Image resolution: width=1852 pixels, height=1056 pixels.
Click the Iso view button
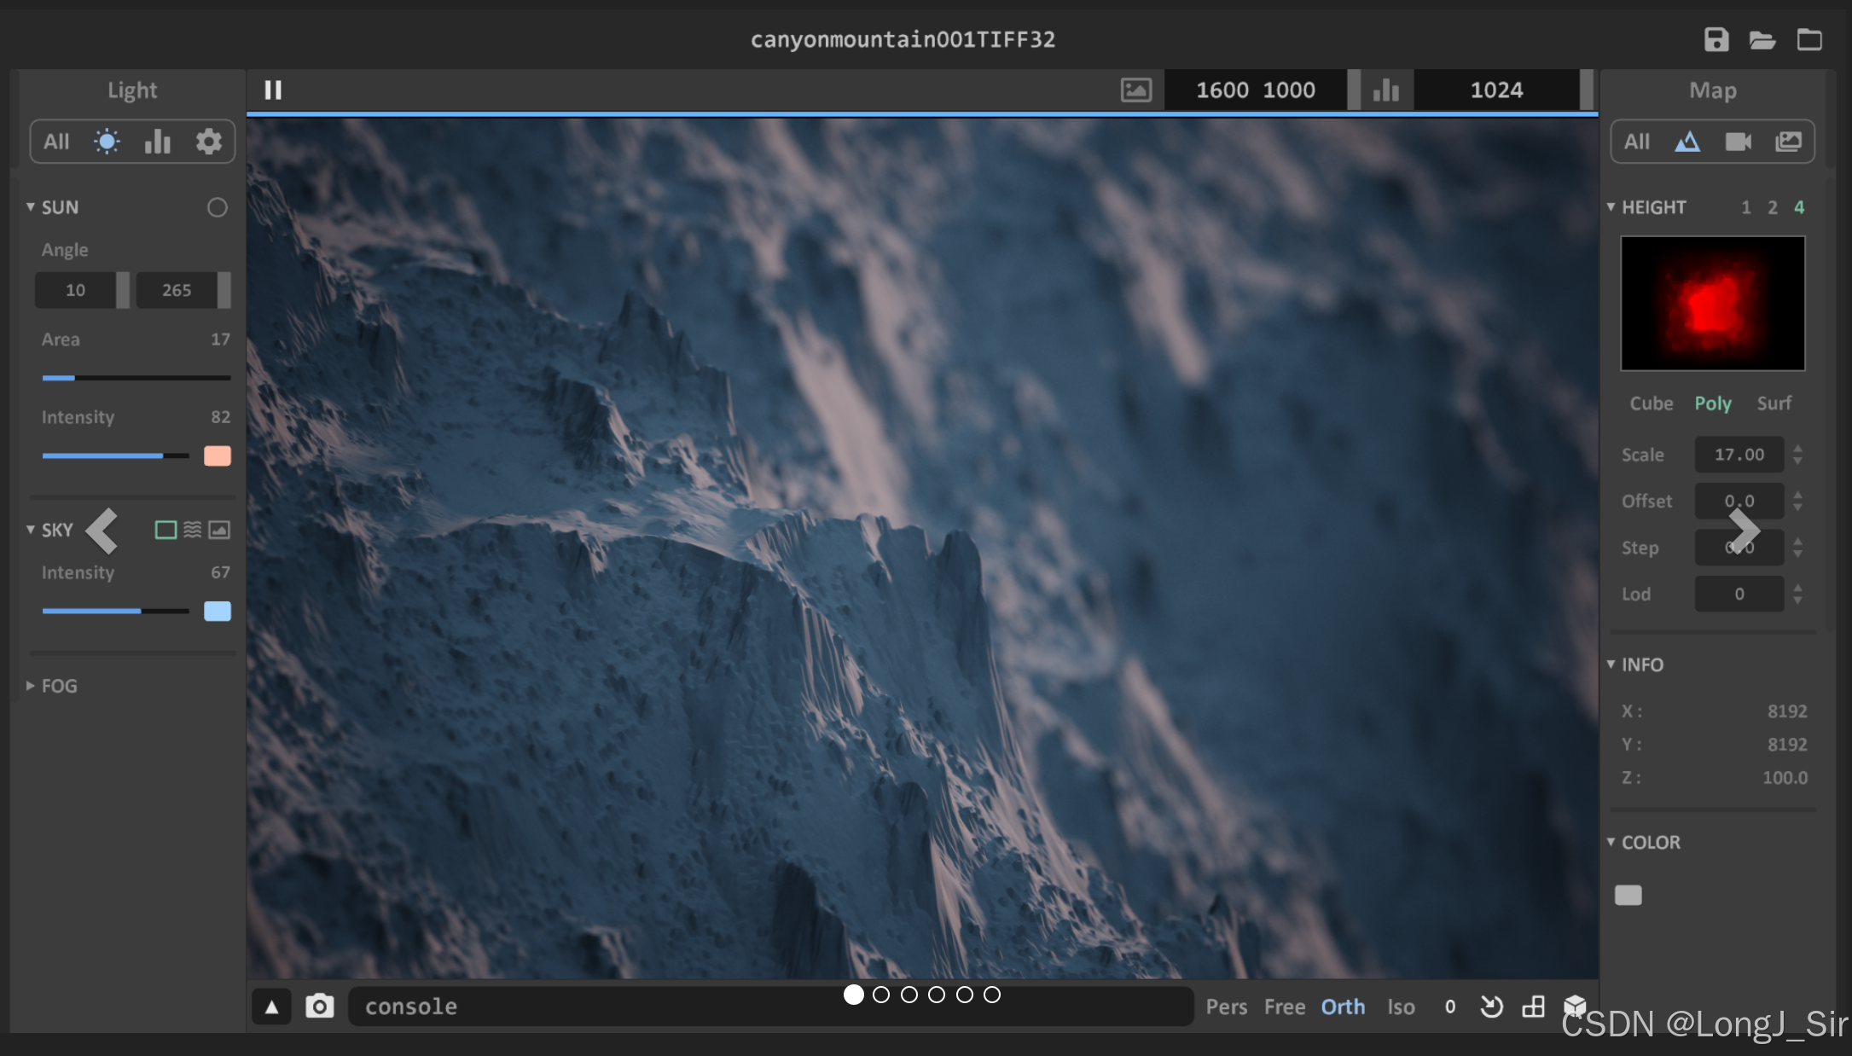pyautogui.click(x=1401, y=1007)
